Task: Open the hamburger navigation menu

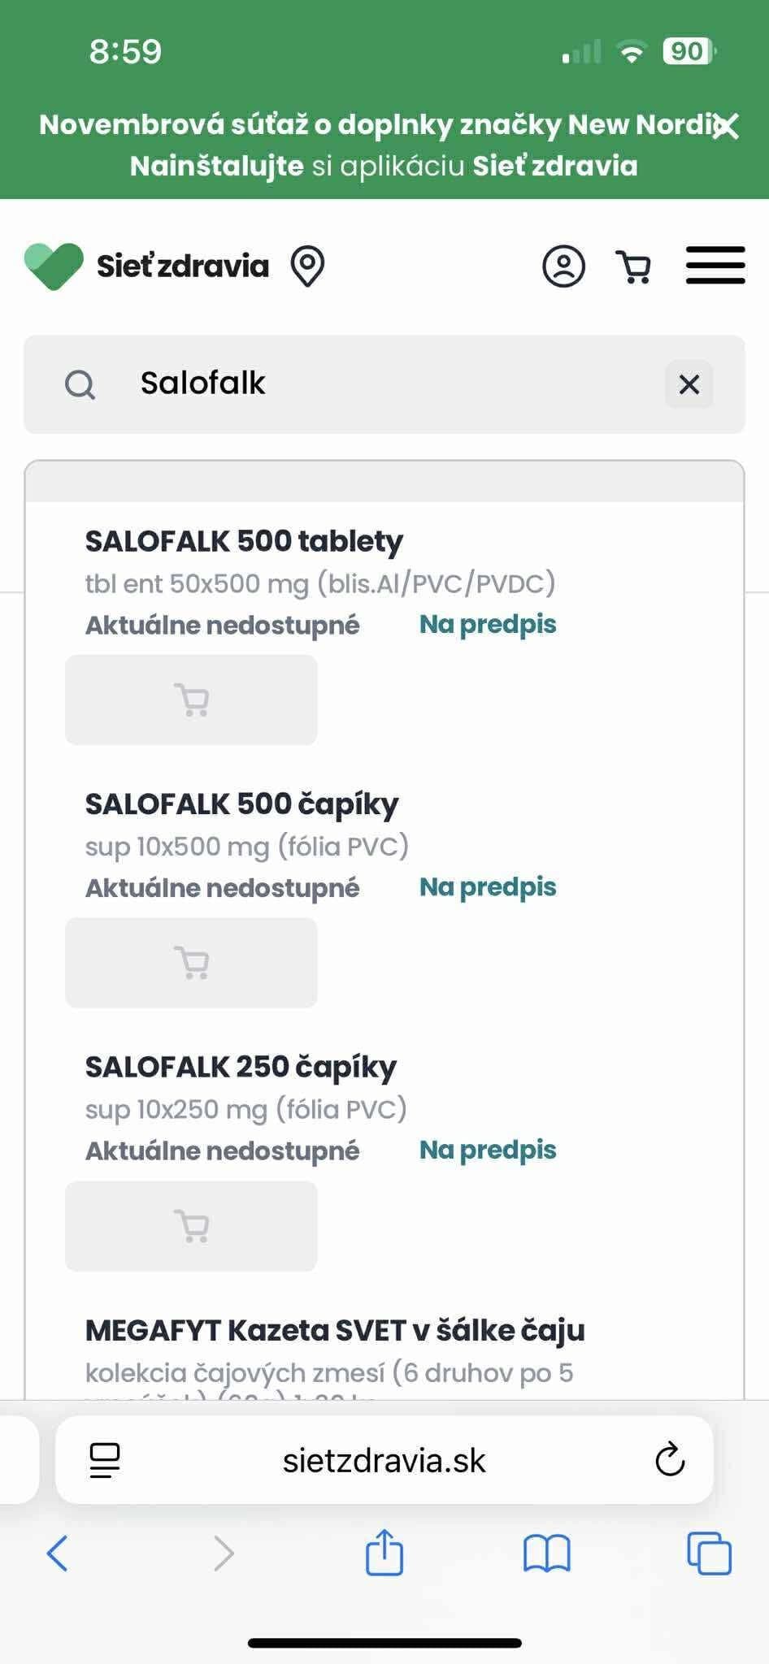Action: (x=715, y=266)
